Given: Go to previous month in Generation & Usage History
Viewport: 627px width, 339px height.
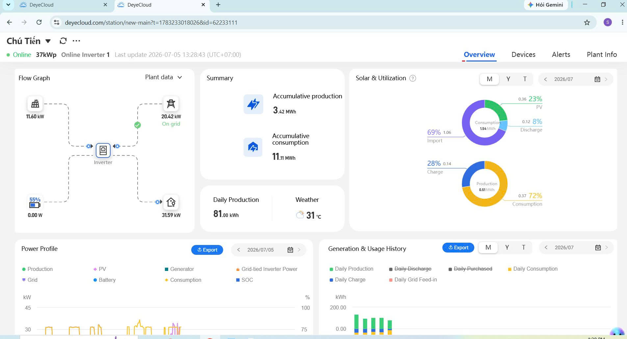Looking at the screenshot, I should [546, 248].
